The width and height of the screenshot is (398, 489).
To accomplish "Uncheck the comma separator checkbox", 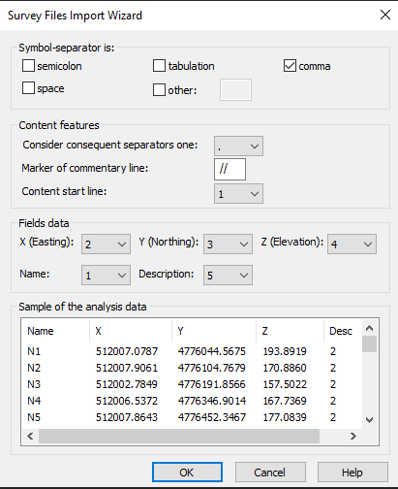I will (290, 66).
